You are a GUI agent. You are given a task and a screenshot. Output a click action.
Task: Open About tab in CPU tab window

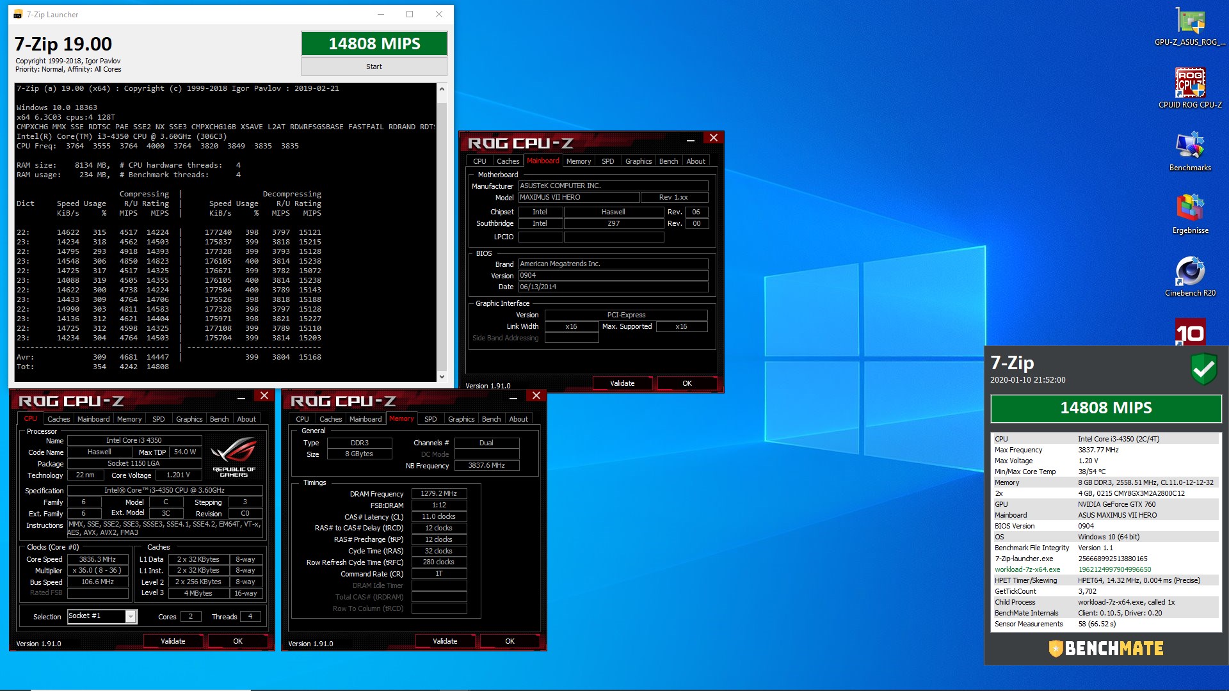tap(246, 419)
